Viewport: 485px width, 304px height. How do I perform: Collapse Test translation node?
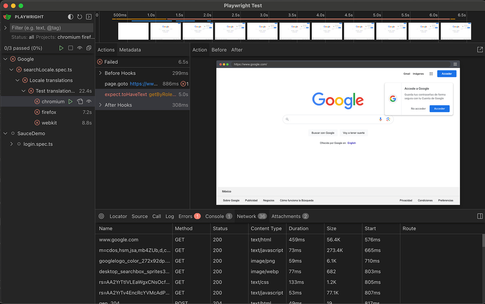pyautogui.click(x=23, y=91)
